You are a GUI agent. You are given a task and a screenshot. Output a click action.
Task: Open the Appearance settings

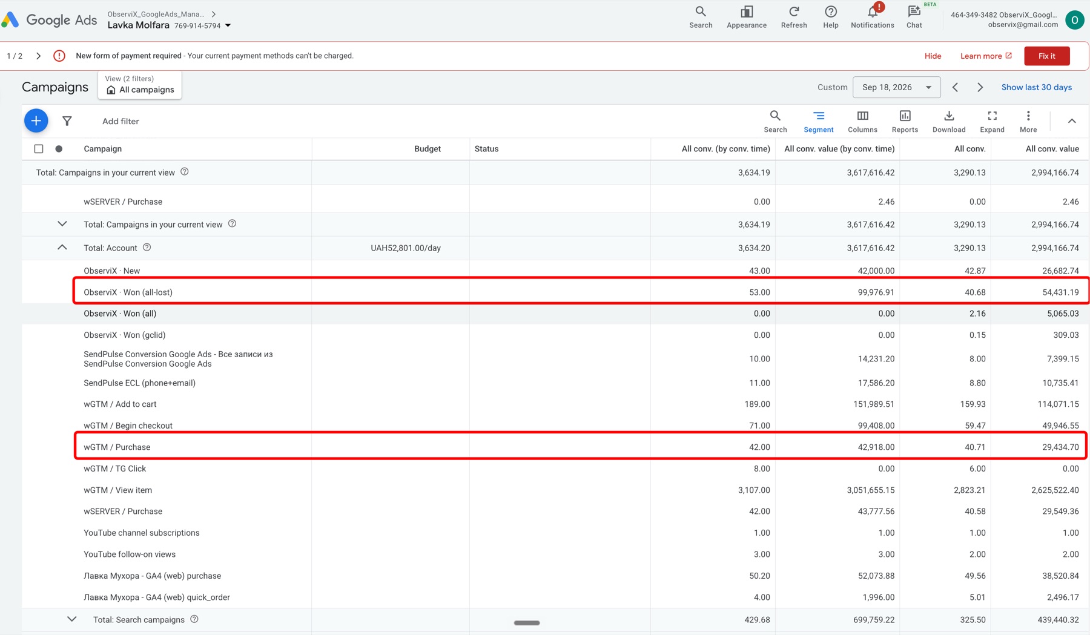click(x=747, y=17)
